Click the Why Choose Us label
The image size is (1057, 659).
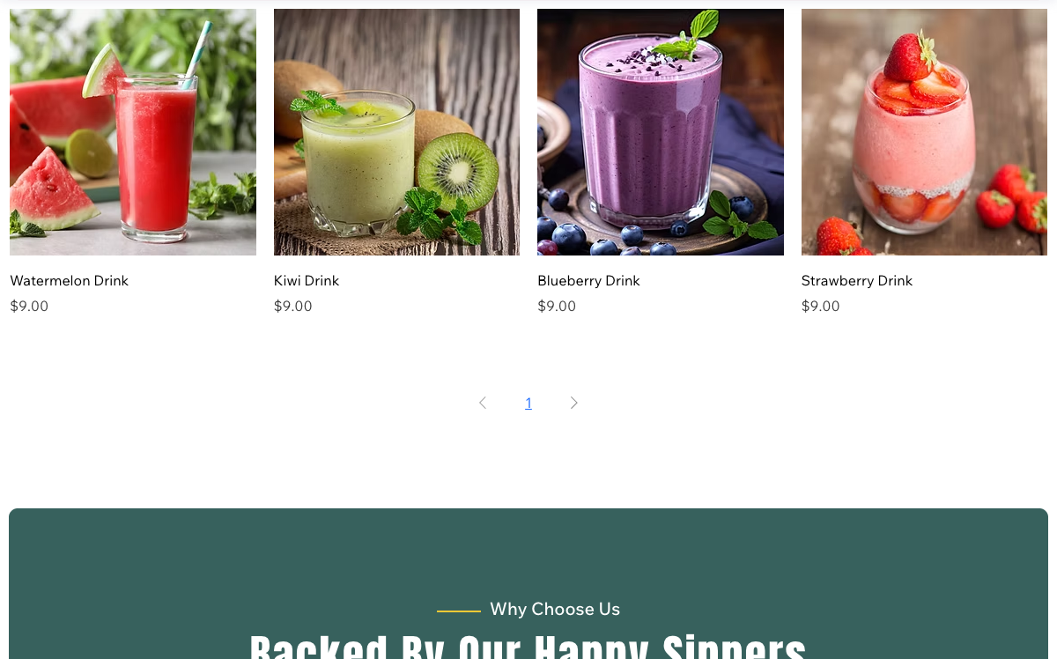[x=555, y=609]
